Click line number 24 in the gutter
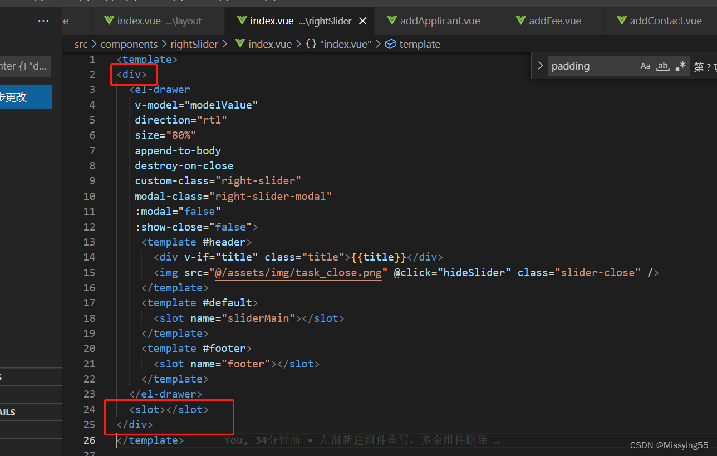717x456 pixels. (x=89, y=409)
